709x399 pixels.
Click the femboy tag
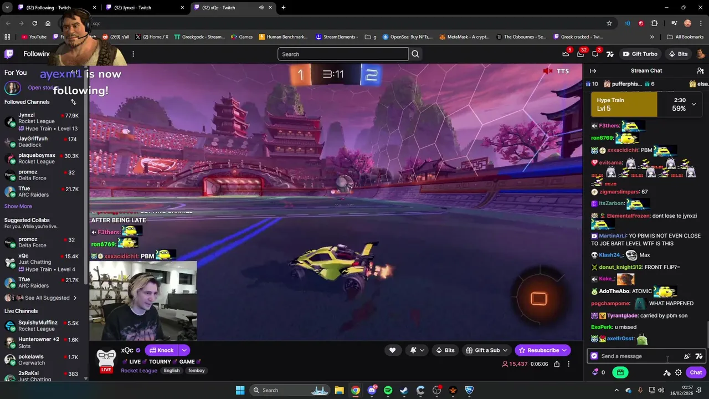coord(196,370)
